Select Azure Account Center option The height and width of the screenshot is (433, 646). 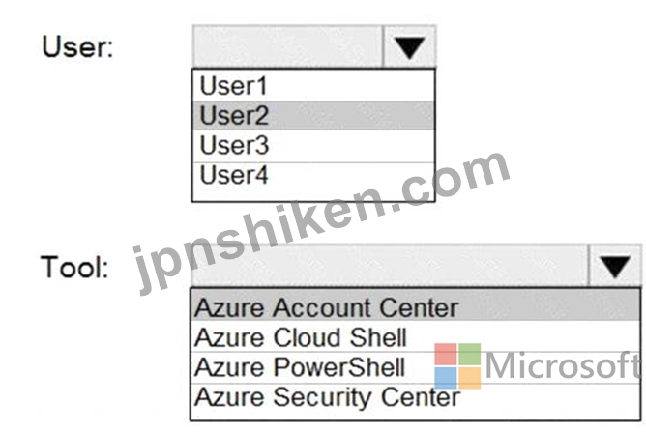point(416,307)
